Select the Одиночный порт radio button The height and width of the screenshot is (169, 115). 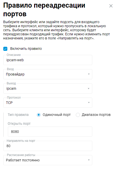click(39, 115)
